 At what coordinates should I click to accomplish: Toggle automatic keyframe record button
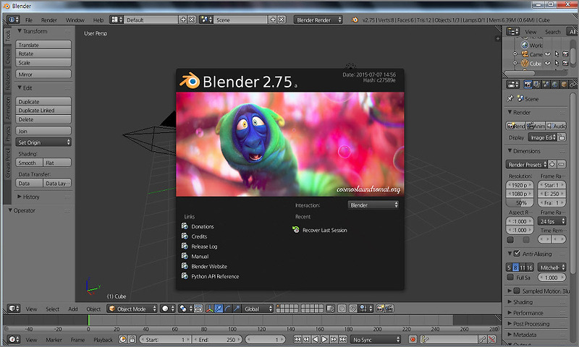[413, 339]
